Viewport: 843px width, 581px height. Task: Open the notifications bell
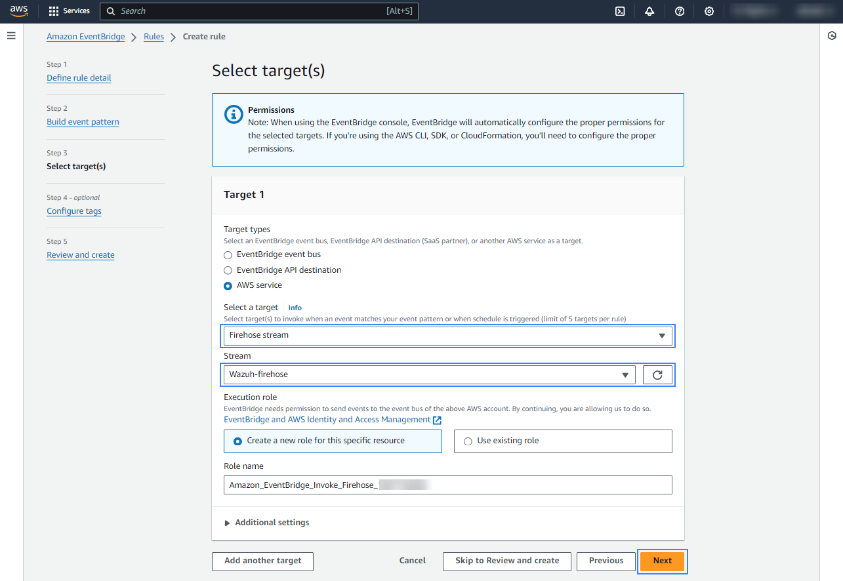click(649, 11)
